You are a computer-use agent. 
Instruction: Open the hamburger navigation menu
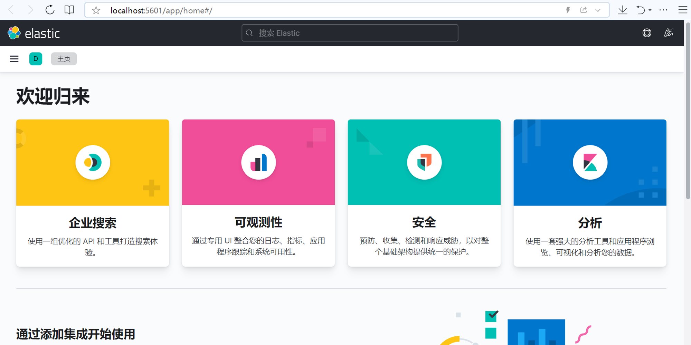pos(14,59)
